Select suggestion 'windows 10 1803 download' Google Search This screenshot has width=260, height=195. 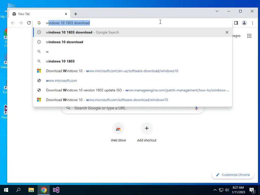(x=133, y=32)
